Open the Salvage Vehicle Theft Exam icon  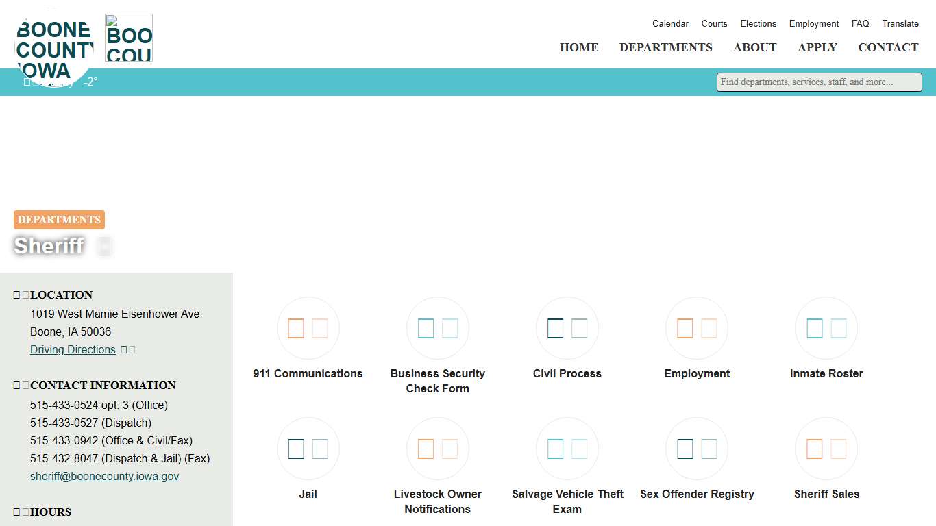[567, 449]
